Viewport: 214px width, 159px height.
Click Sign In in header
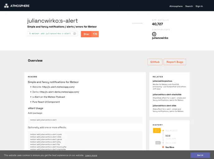tap(199, 6)
